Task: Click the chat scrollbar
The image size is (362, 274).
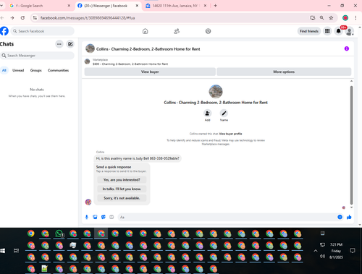Action: point(351,145)
